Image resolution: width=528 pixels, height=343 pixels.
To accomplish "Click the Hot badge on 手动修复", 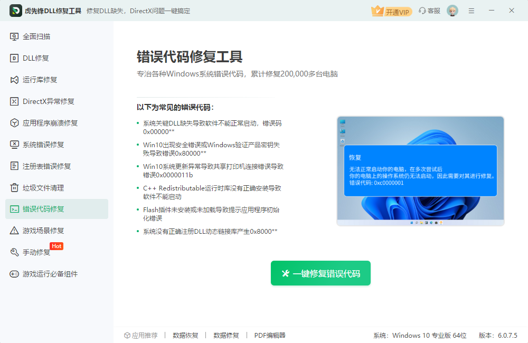I will tap(56, 246).
